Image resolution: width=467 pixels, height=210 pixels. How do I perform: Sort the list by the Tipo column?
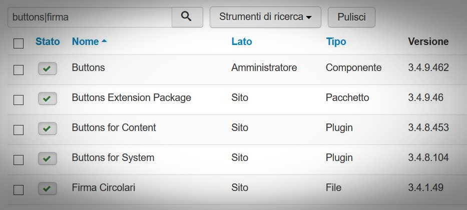point(336,41)
